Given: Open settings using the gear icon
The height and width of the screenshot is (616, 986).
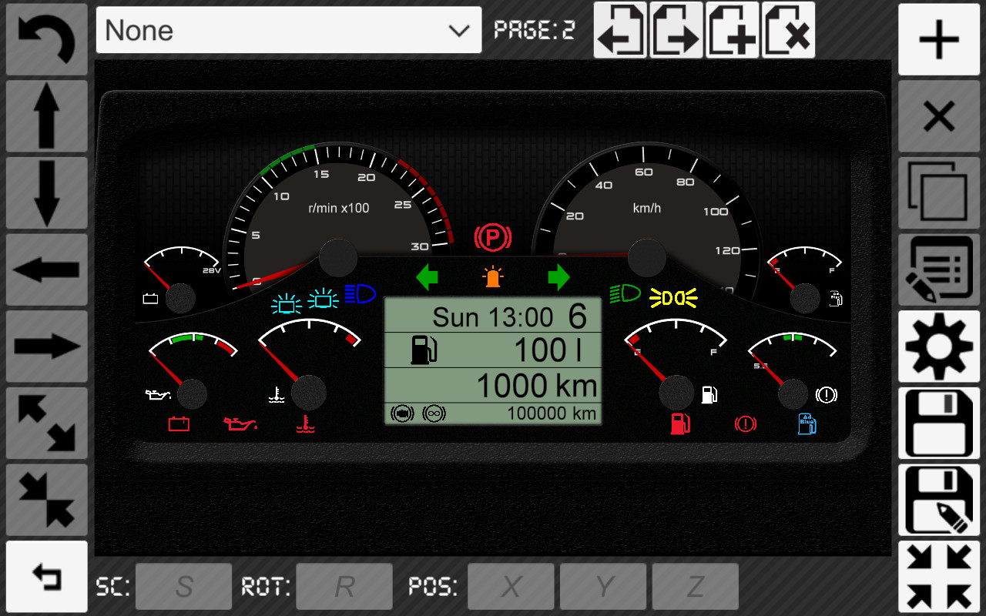Looking at the screenshot, I should (938, 346).
